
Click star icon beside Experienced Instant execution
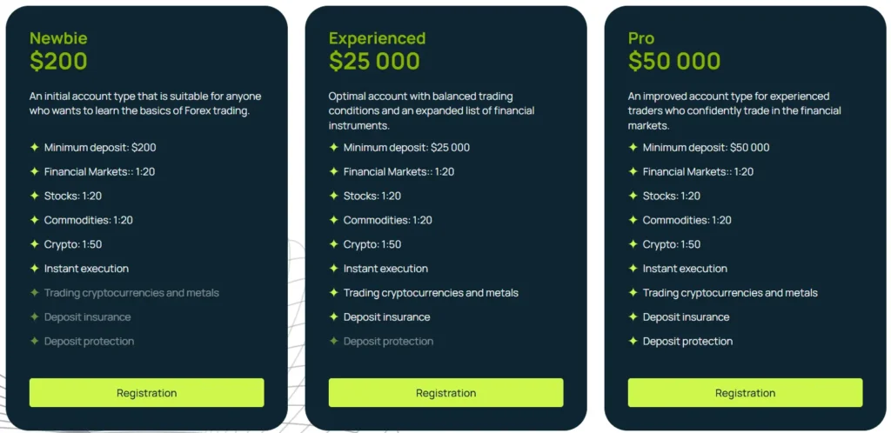click(x=334, y=269)
